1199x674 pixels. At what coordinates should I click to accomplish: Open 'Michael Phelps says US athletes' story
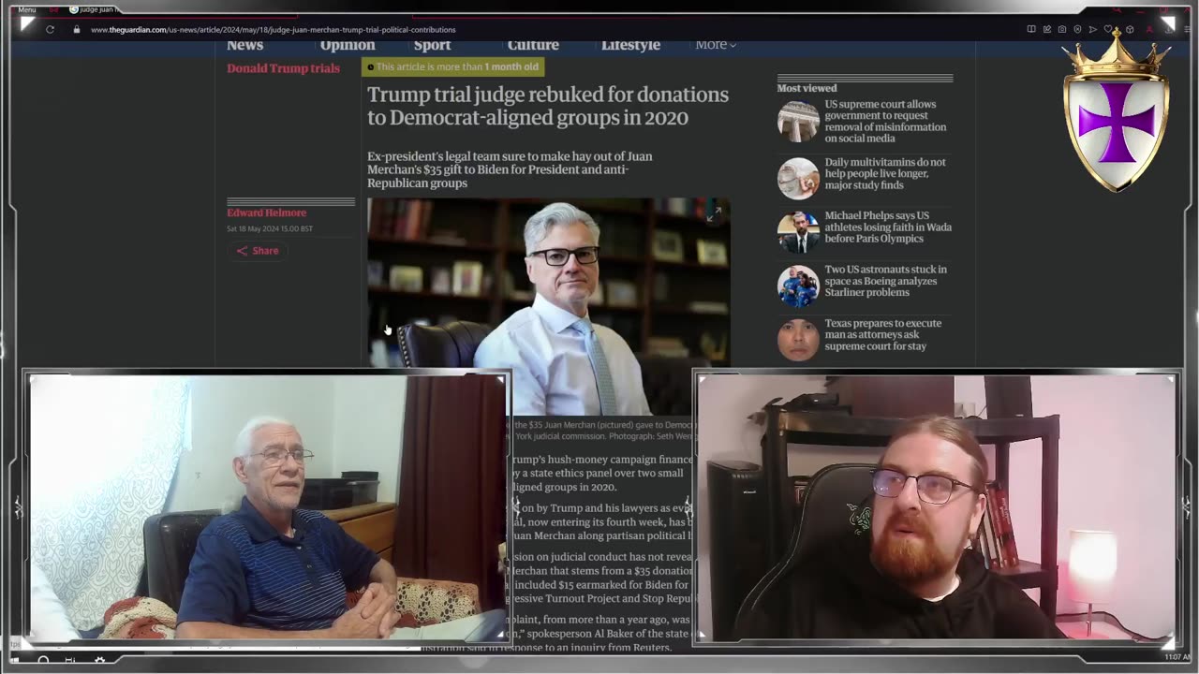[888, 227]
